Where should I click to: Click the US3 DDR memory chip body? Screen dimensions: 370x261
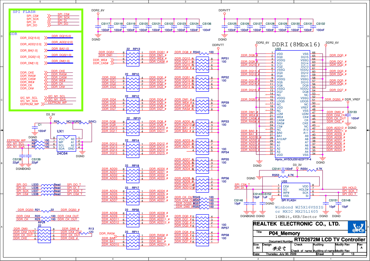click(x=293, y=104)
